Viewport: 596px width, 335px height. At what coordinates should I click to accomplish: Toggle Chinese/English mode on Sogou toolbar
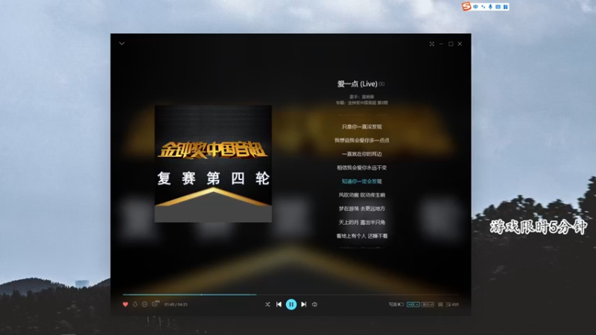pyautogui.click(x=475, y=7)
